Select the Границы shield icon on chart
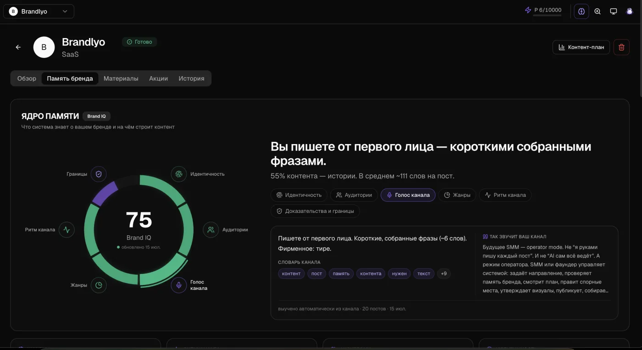Screen dimensions: 642x350 click(99, 174)
